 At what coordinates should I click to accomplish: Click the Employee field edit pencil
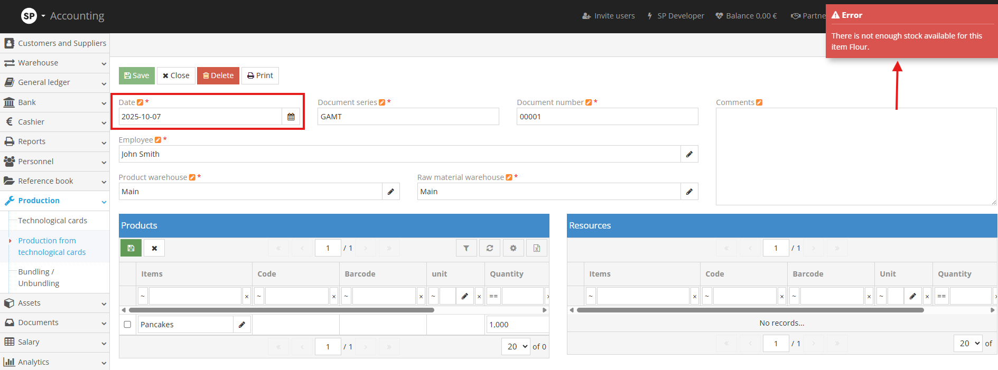click(689, 154)
